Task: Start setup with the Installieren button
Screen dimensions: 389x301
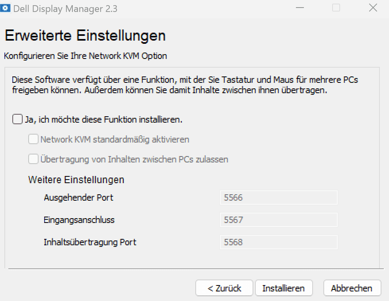Action: click(284, 288)
